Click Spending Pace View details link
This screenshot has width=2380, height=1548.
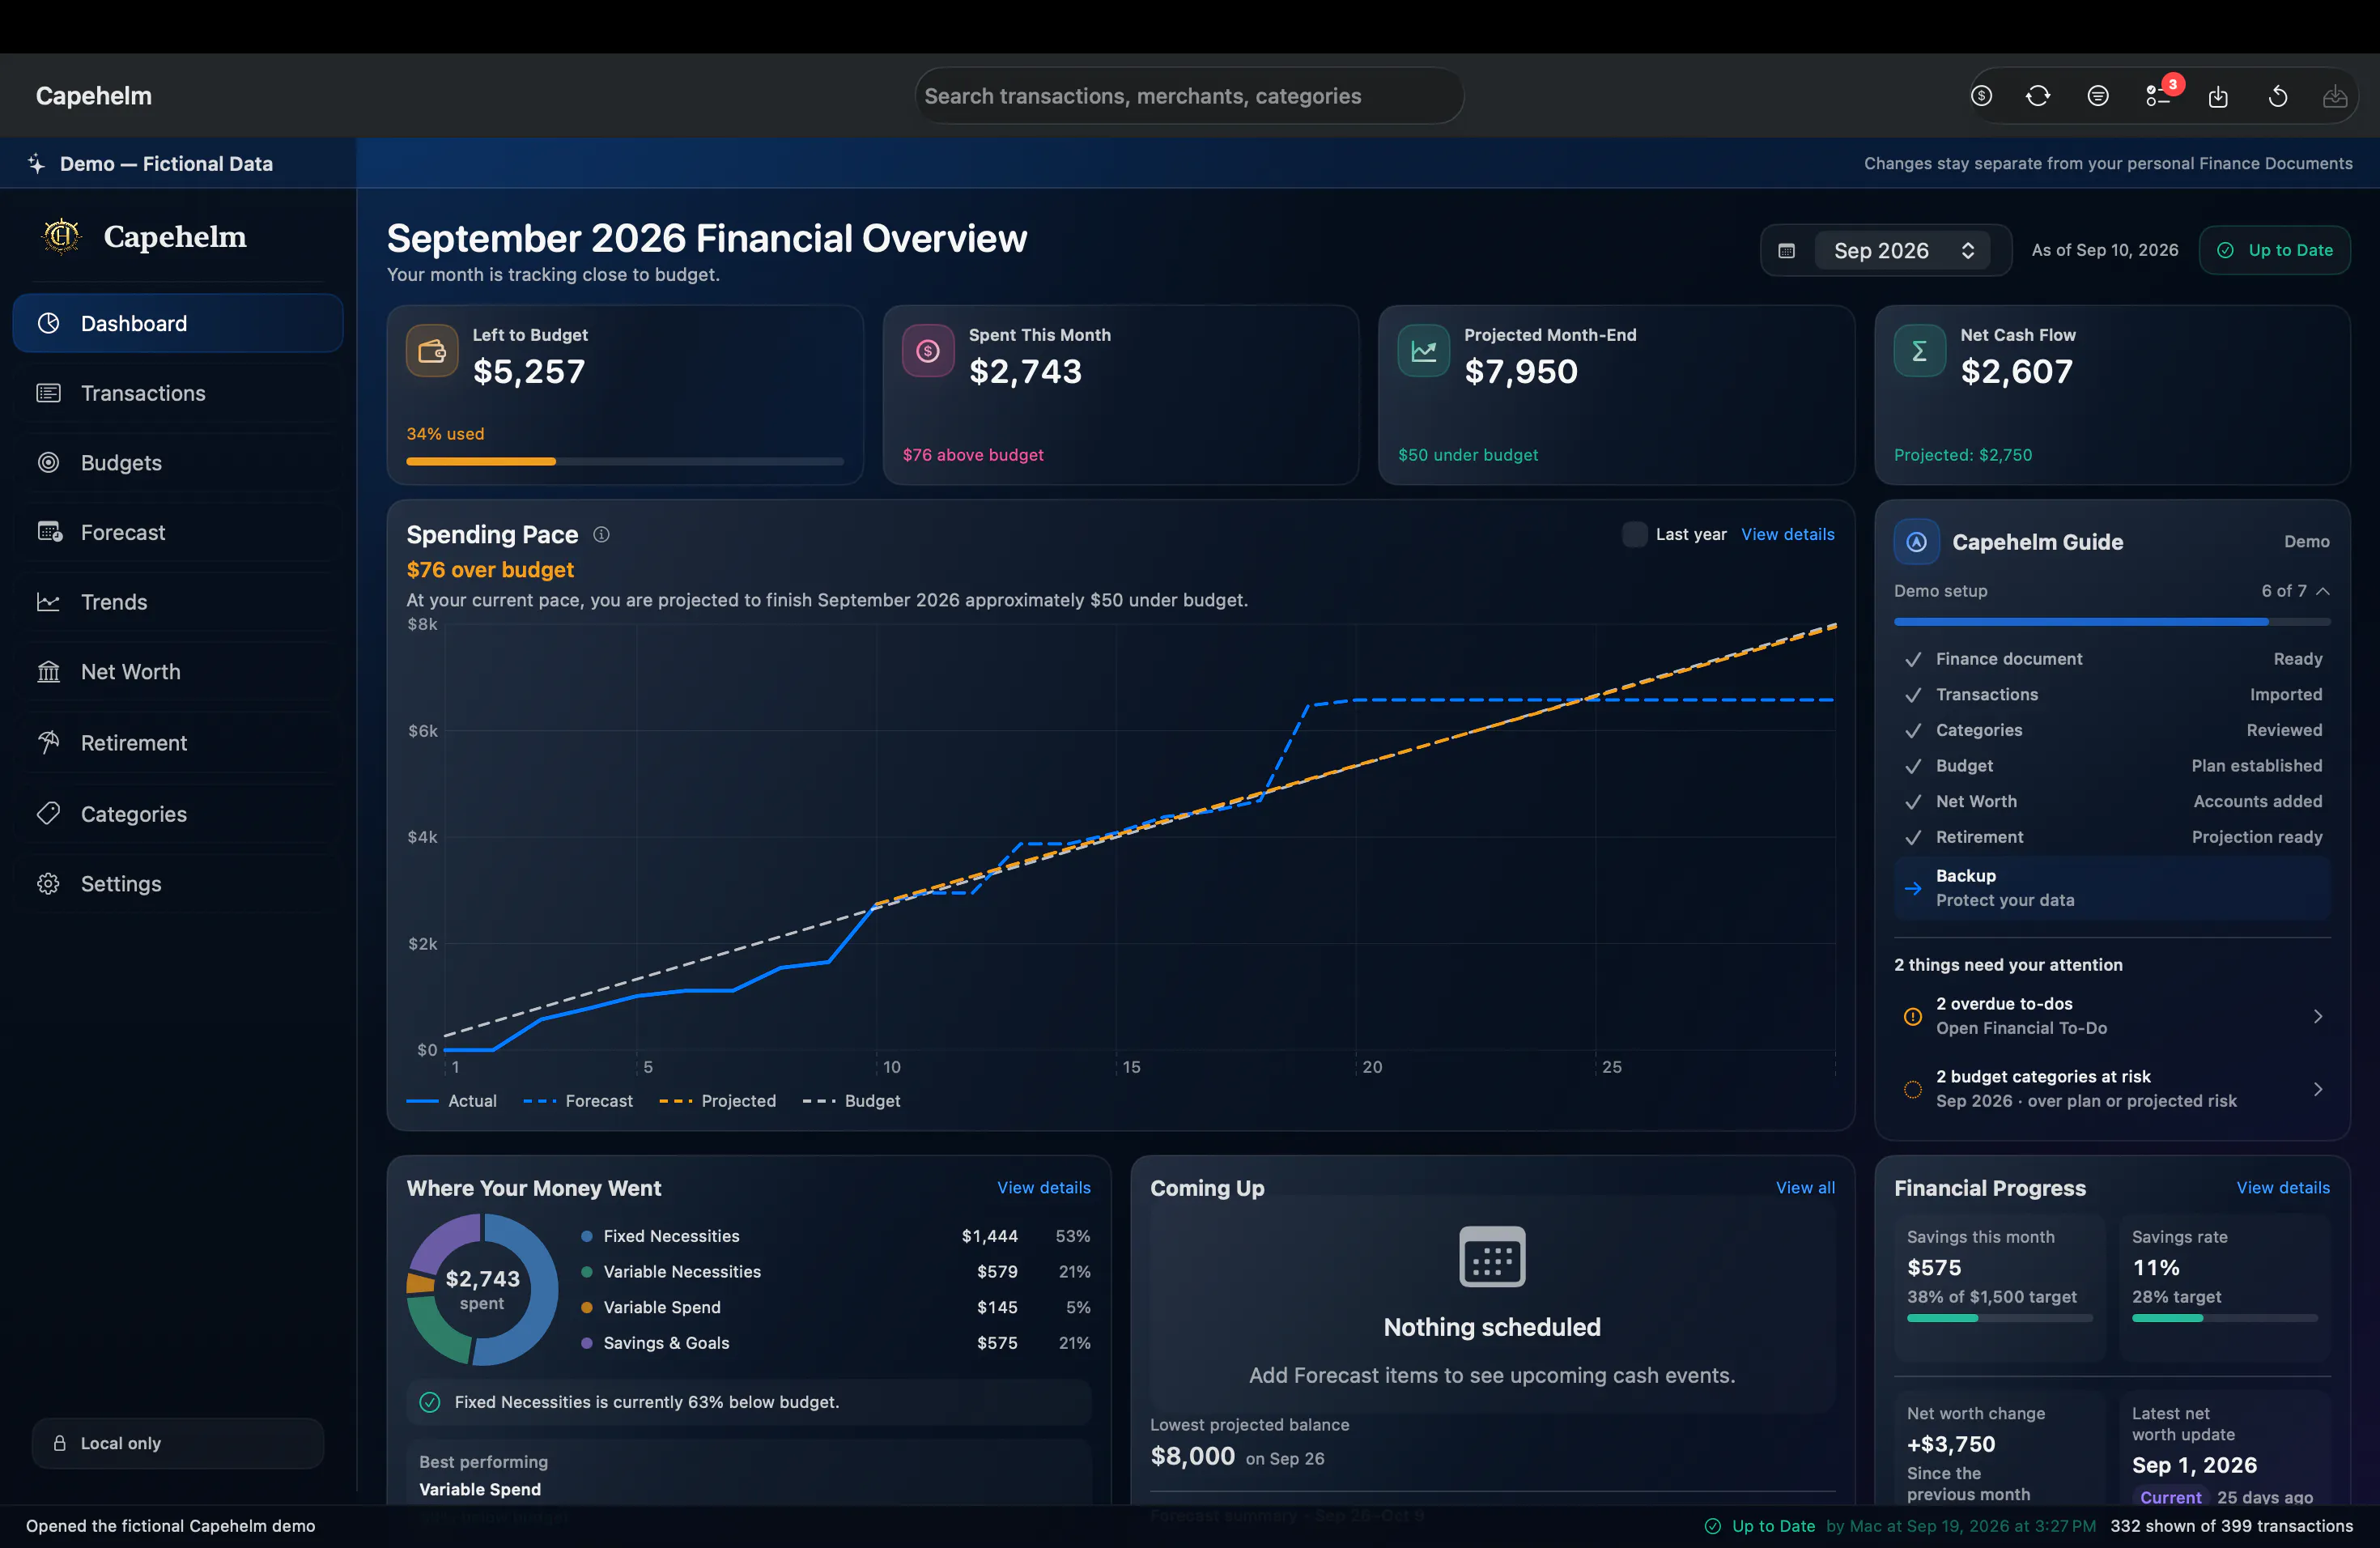(1788, 534)
